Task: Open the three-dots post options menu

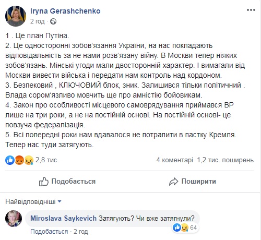Action: [x=251, y=10]
